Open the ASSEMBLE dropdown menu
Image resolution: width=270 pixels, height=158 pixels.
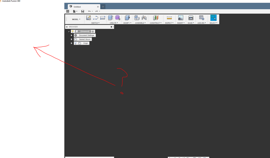[140, 23]
